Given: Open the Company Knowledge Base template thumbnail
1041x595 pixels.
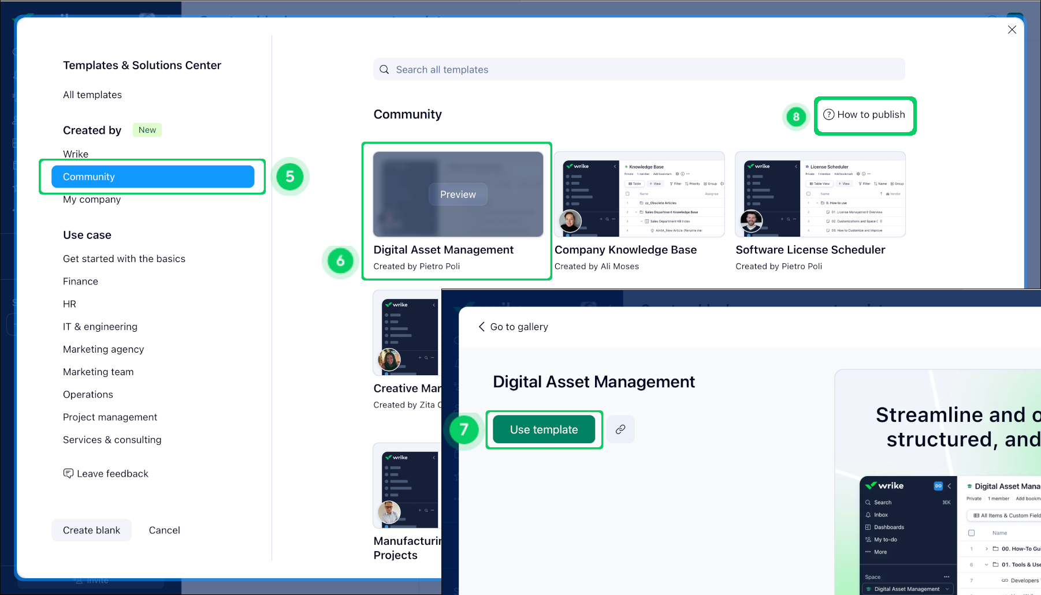Looking at the screenshot, I should (639, 194).
